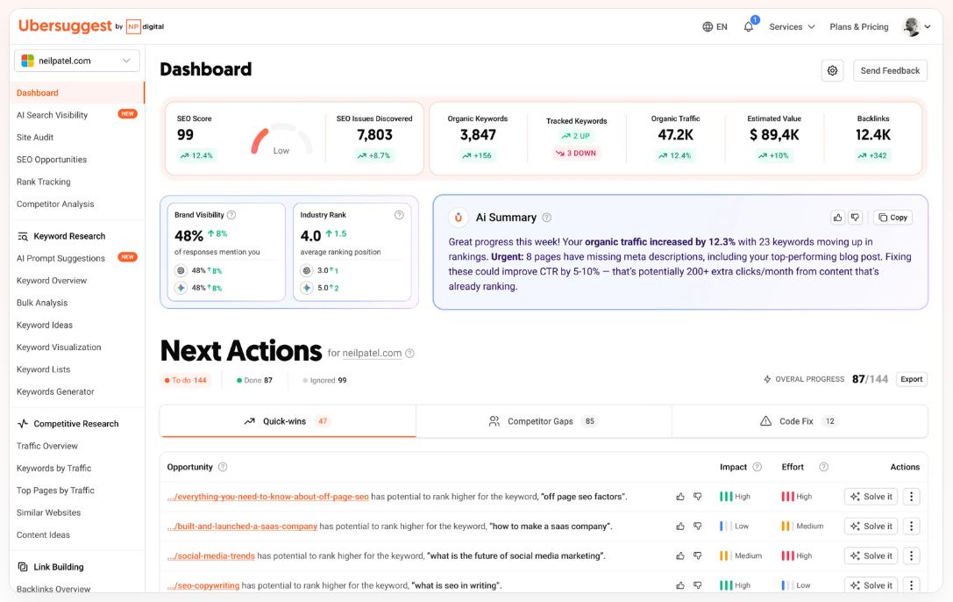Like the seo-copywriting opportunity row
Viewport: 953px width, 602px height.
point(680,585)
